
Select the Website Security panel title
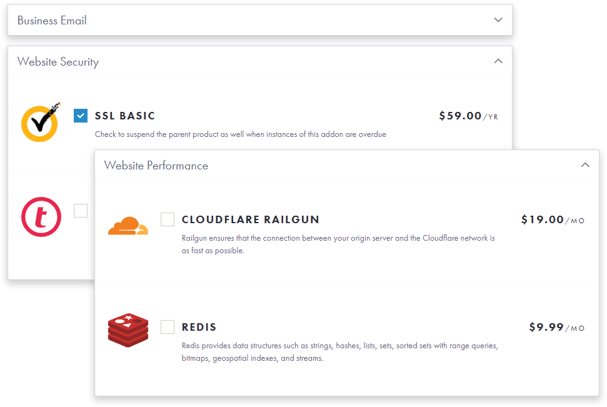(58, 62)
